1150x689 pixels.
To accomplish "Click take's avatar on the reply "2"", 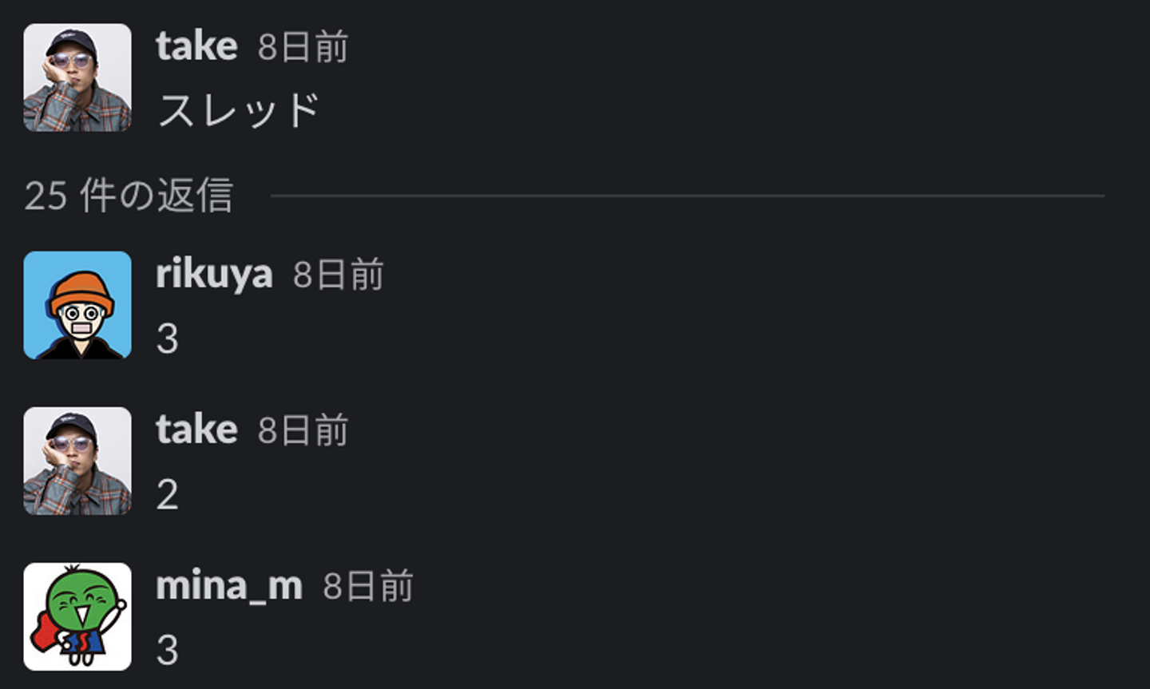I will tap(77, 461).
